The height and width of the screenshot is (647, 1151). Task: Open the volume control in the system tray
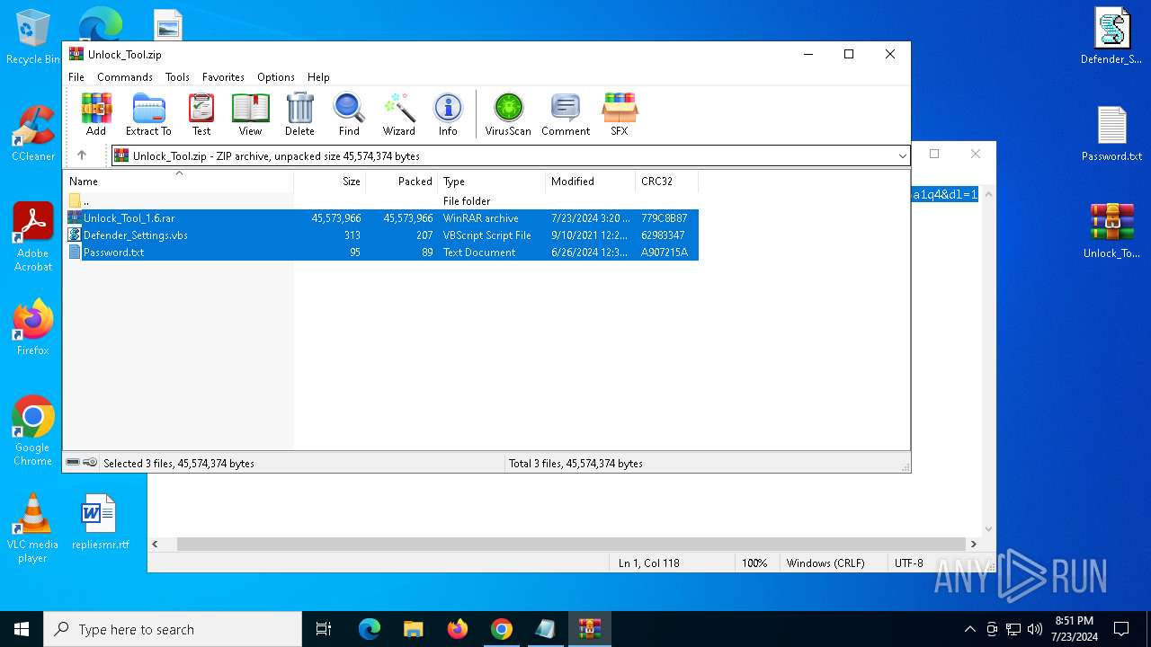click(1034, 629)
